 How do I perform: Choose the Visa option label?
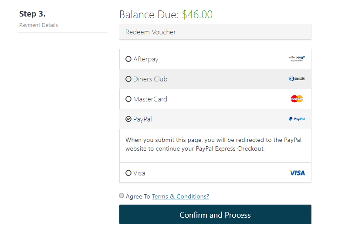pyautogui.click(x=139, y=173)
